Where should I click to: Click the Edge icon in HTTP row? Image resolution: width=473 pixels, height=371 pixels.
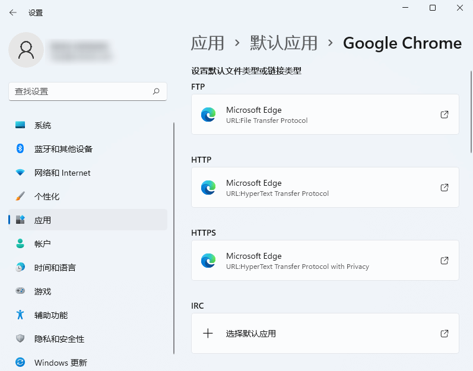click(x=208, y=188)
